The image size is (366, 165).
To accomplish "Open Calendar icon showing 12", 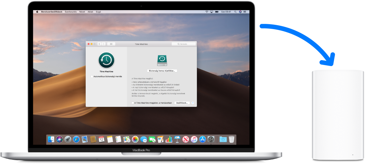I will coord(101,140).
